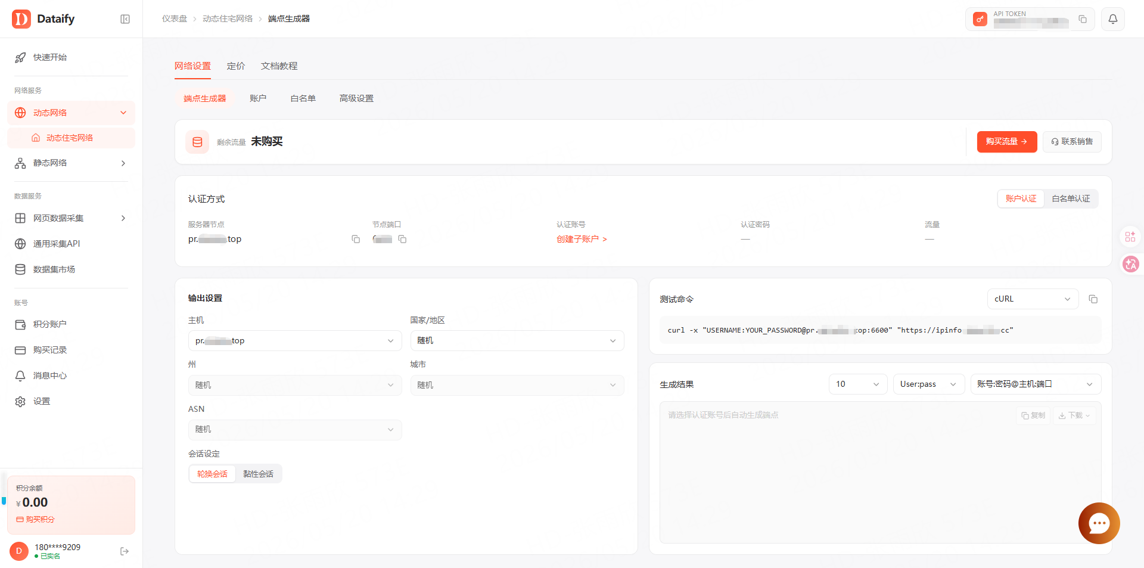Screen dimensions: 1144x568
Task: Copy the API token
Action: click(1083, 20)
